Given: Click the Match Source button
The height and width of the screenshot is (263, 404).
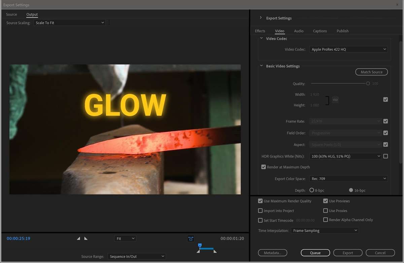Looking at the screenshot, I should 371,72.
